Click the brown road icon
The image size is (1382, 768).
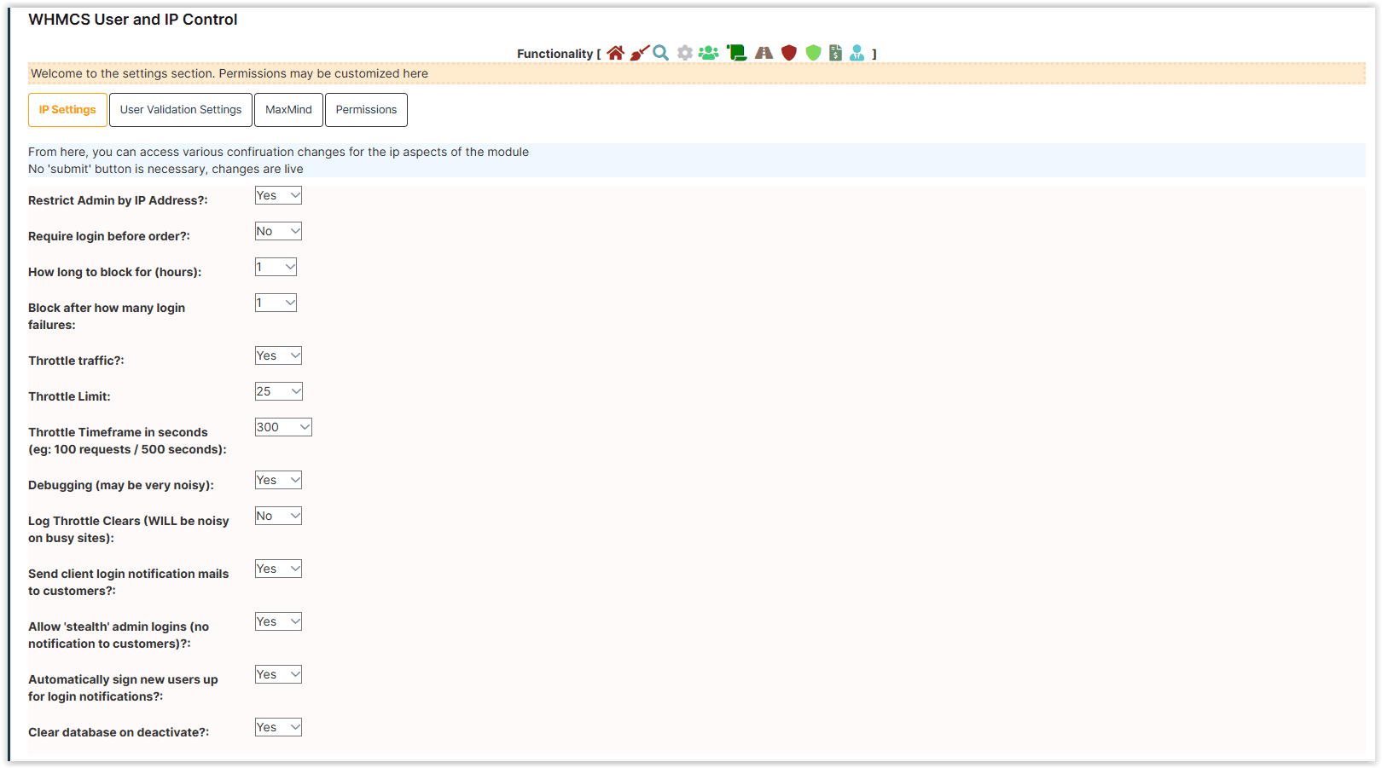coord(764,53)
